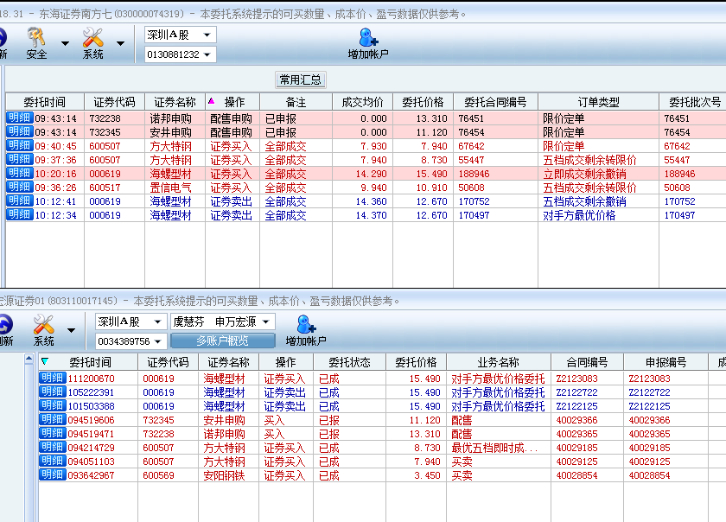Viewport: 726px width, 522px height.
Task: Open 明细 for the 09:40:45 方大特钢 order
Action: tap(19, 146)
